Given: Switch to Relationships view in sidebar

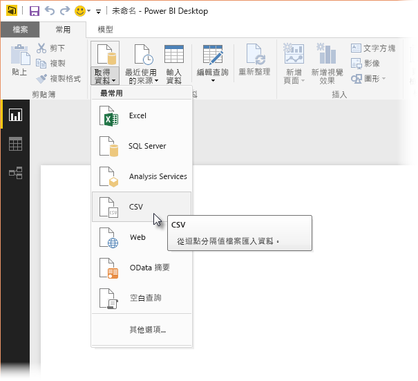Looking at the screenshot, I should [x=15, y=173].
